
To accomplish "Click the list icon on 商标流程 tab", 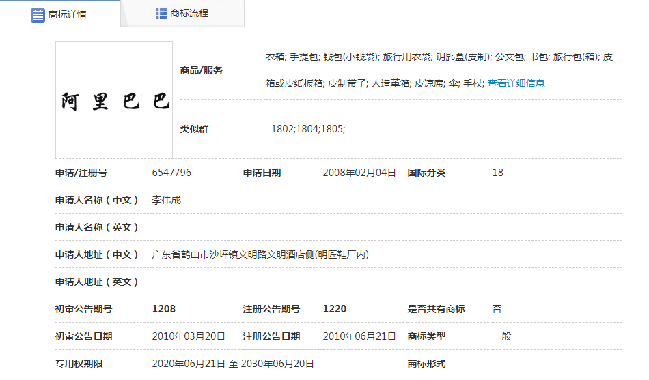I will (161, 14).
